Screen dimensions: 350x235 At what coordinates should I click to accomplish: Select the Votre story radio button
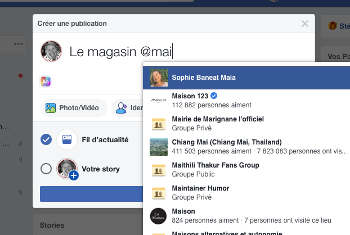pos(46,169)
